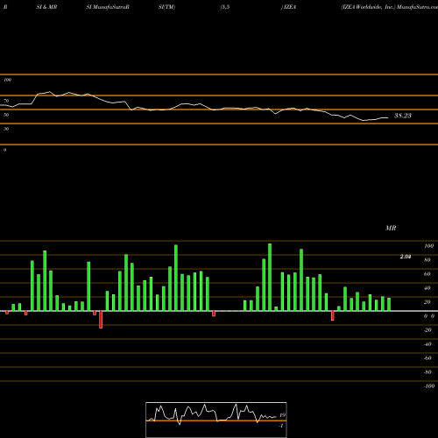Click the MR axis label -100
438x438 pixels.
(x=429, y=386)
